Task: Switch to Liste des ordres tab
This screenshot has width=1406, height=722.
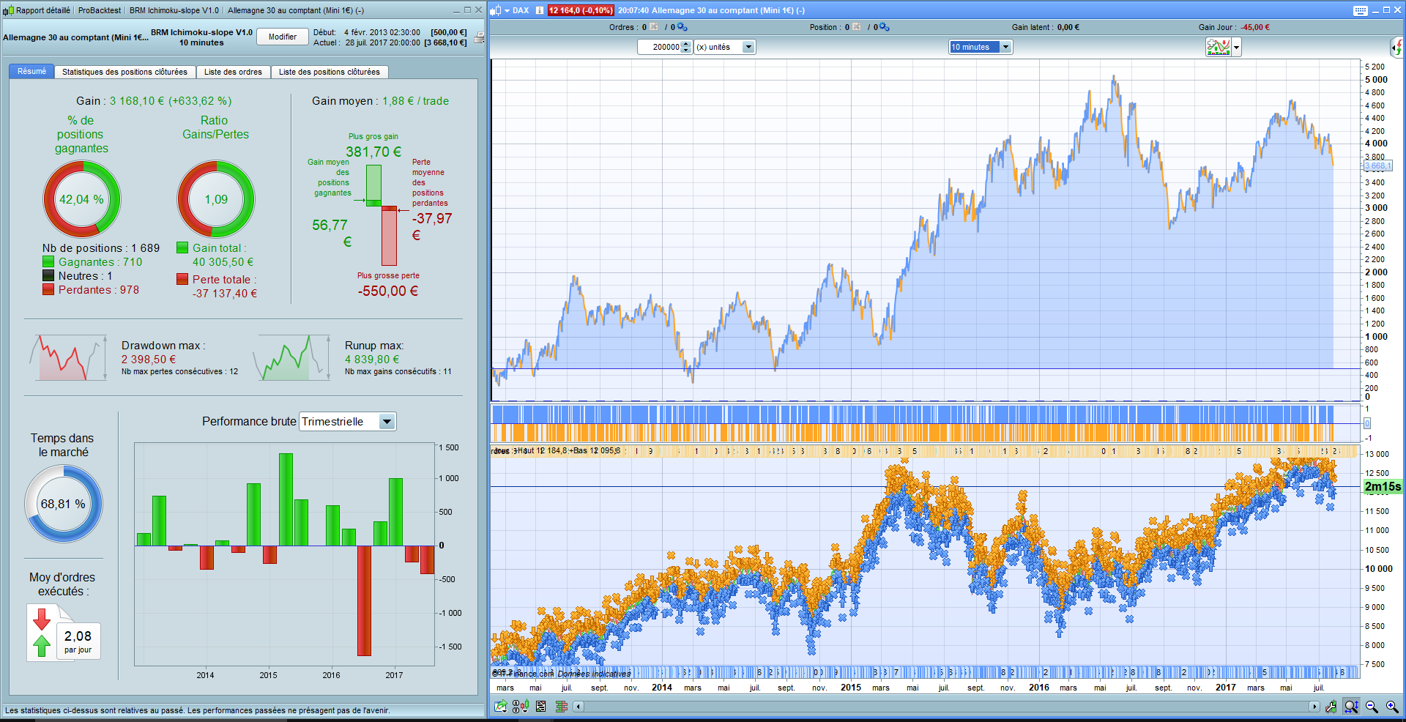Action: 233,72
